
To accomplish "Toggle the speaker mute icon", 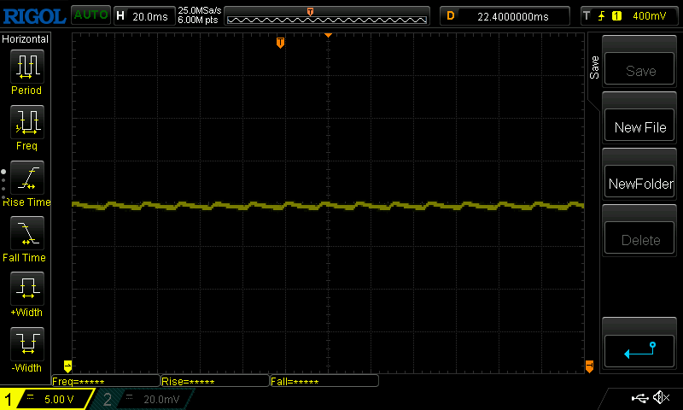I will (660, 398).
